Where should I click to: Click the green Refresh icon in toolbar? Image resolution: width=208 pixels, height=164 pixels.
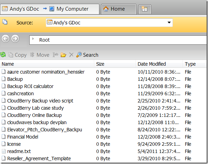(x=3, y=55)
